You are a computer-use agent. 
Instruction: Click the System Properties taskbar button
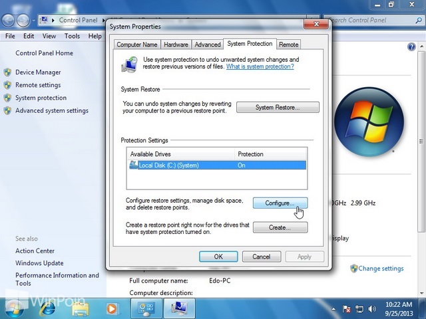point(180,308)
